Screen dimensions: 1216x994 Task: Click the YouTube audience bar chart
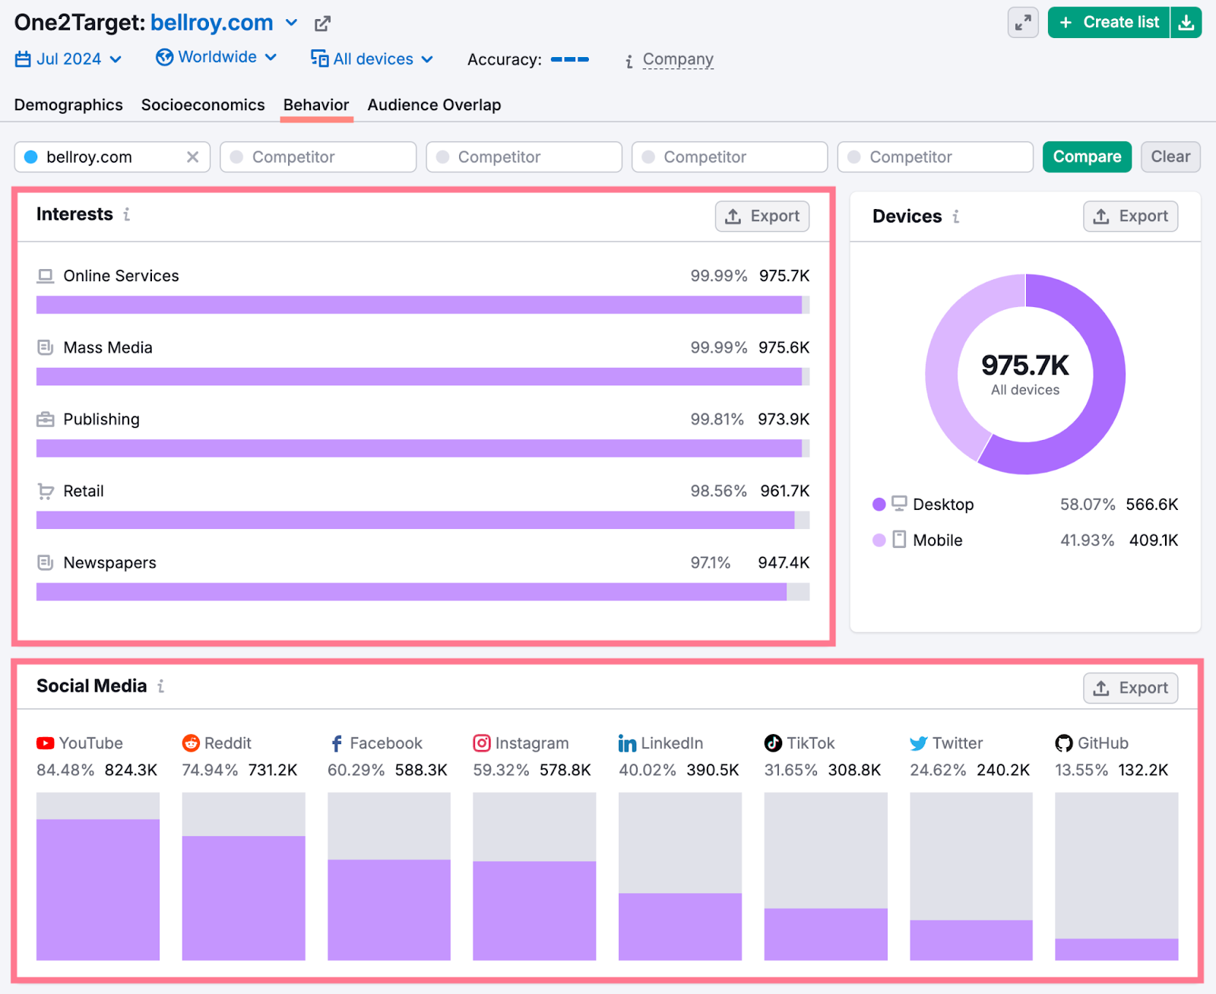coord(98,876)
